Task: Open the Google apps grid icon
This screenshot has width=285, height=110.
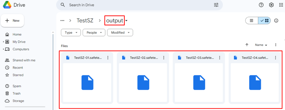Action: coord(281,5)
